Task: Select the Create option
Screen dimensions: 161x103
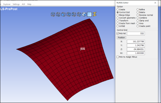Action: click(x=121, y=10)
